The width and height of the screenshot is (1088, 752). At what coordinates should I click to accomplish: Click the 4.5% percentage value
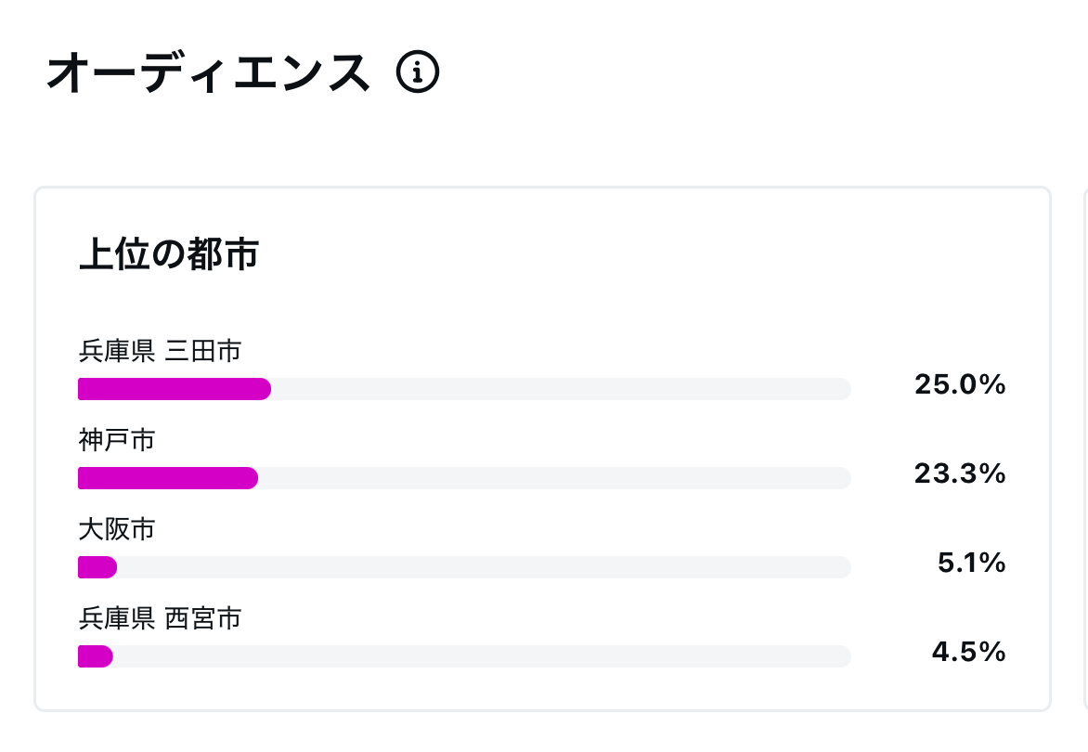click(968, 652)
